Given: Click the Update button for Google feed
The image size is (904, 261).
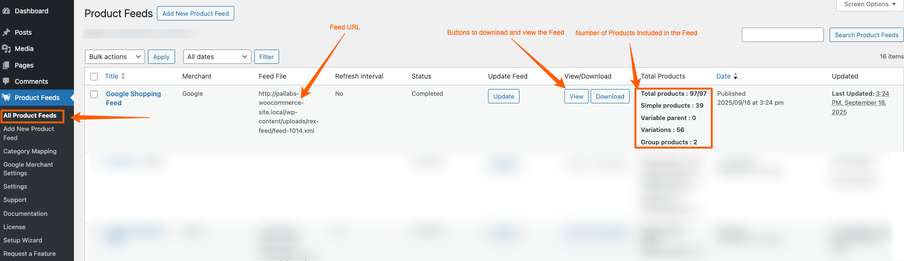Looking at the screenshot, I should [504, 96].
